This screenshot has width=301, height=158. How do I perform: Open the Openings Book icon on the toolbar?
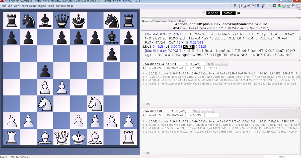pos(240,6)
